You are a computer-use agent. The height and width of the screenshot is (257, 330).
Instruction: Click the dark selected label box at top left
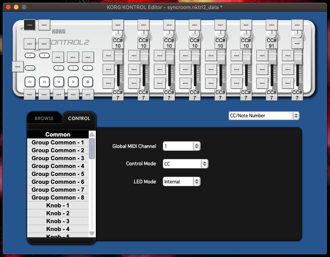coord(30,25)
